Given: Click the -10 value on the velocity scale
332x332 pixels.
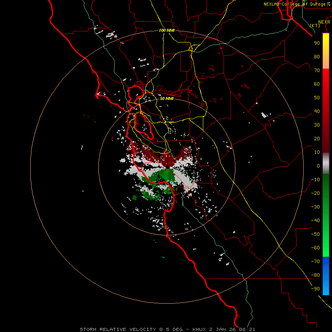Looking at the screenshot, I should point(315,180).
